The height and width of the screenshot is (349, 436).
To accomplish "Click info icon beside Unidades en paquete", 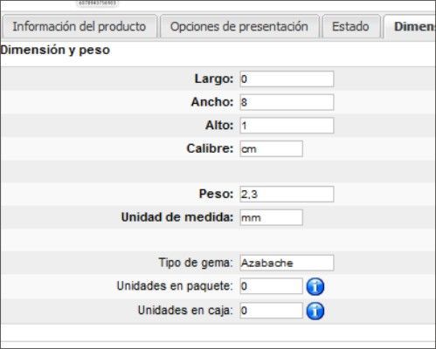I will (x=315, y=286).
